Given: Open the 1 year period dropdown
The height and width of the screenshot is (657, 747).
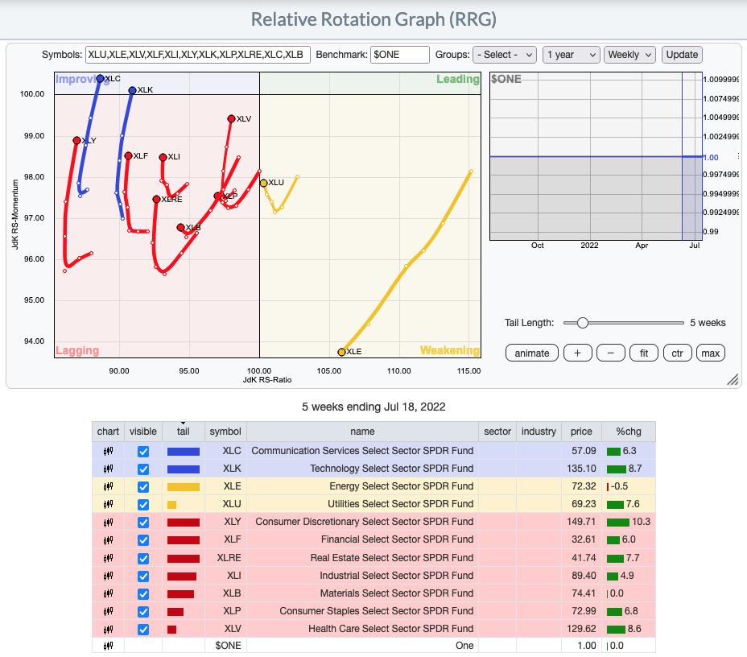Looking at the screenshot, I should [572, 55].
